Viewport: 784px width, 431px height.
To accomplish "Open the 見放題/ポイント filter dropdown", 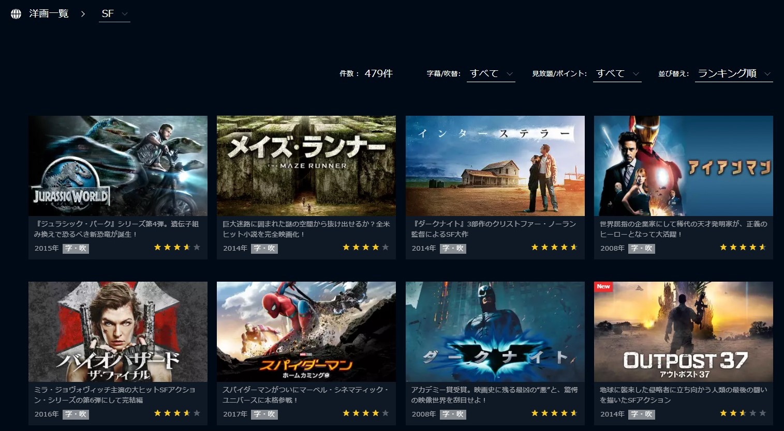I will click(x=617, y=73).
